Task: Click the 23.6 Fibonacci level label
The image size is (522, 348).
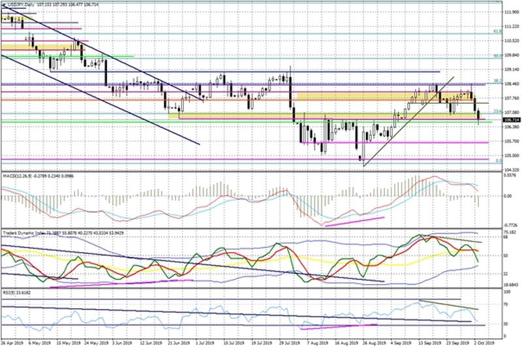Action: (x=497, y=112)
